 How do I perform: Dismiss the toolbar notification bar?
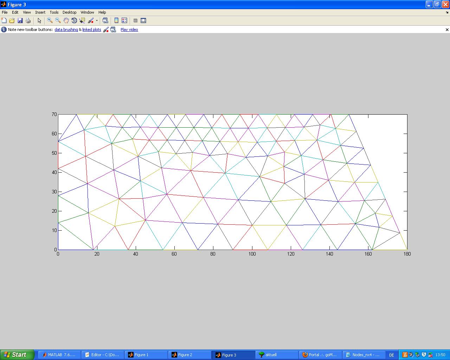[447, 30]
